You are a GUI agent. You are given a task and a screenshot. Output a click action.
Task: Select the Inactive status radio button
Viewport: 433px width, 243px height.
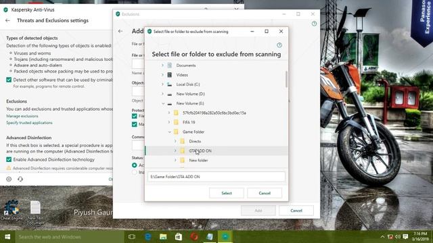(x=135, y=172)
